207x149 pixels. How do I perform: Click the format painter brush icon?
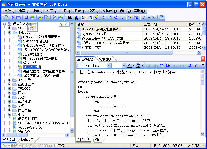[168, 65]
